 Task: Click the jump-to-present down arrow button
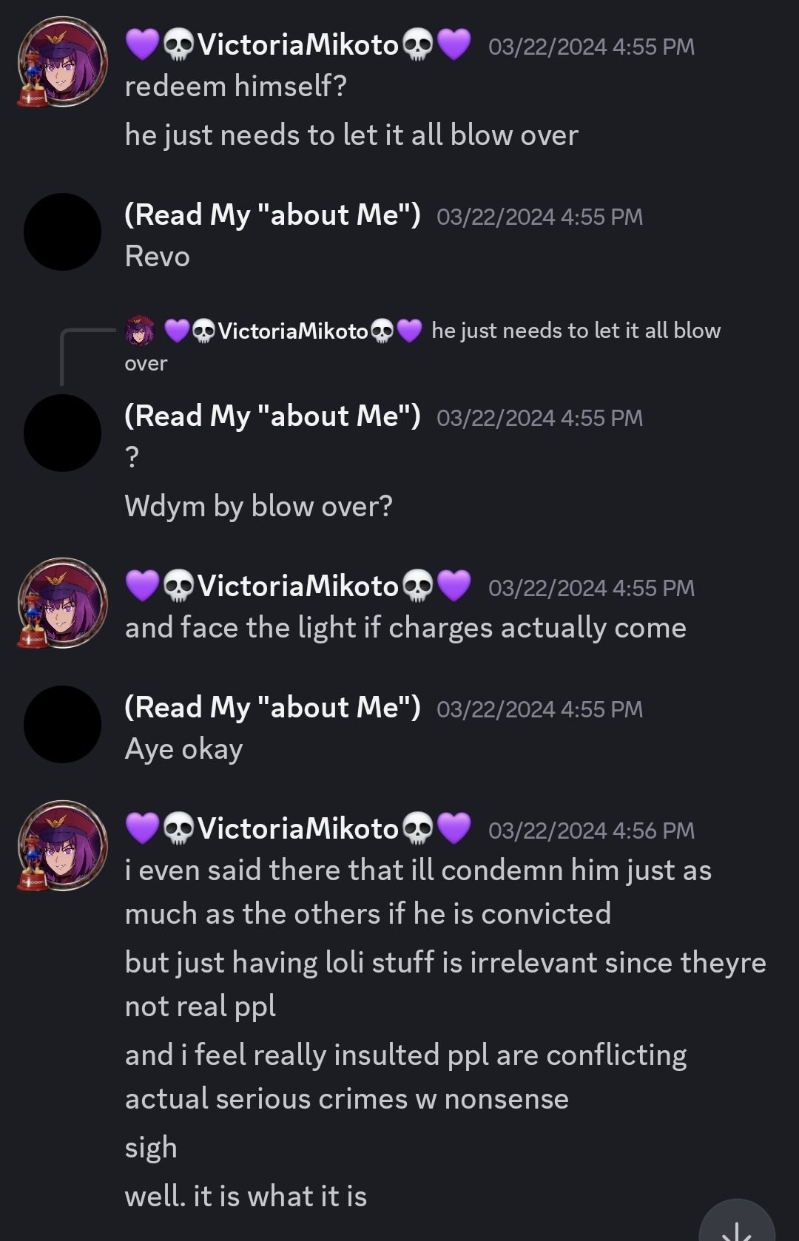(x=737, y=1220)
